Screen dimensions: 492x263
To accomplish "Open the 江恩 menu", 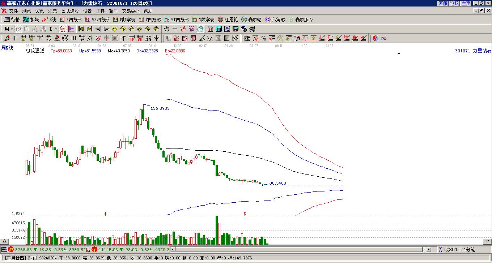I will (x=52, y=11).
